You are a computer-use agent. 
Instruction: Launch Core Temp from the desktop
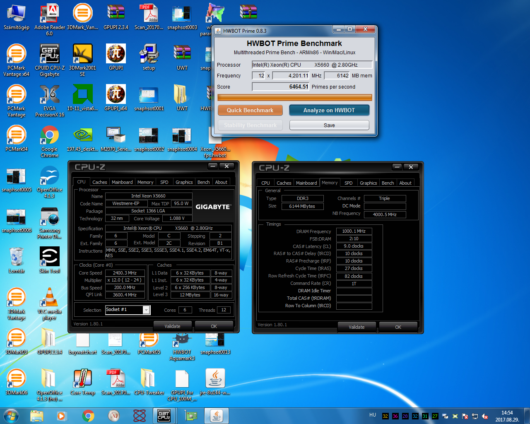pos(82,382)
